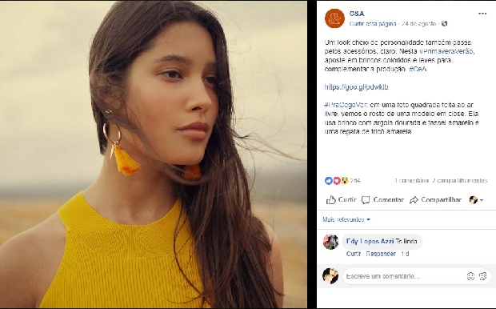Open the three-dot post options menu
The height and width of the screenshot is (309, 496).
482,14
